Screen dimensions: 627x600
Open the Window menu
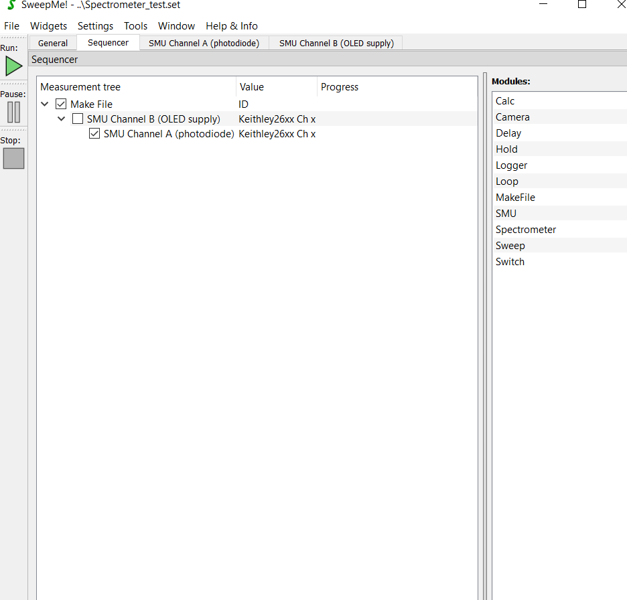tap(176, 26)
